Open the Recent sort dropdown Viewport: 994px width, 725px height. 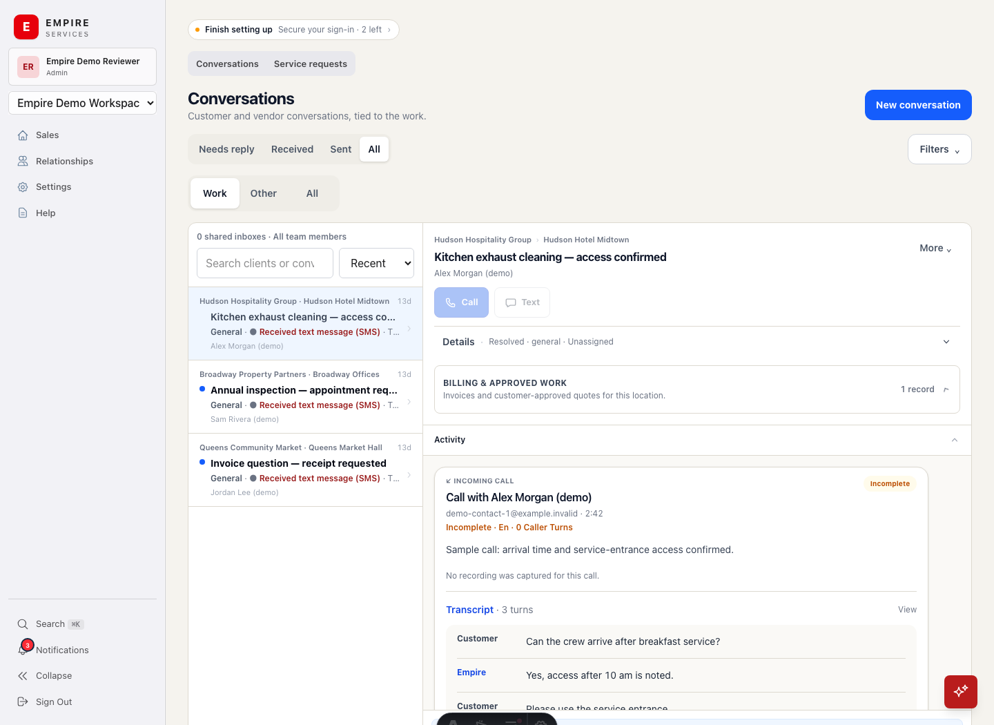[x=377, y=263]
